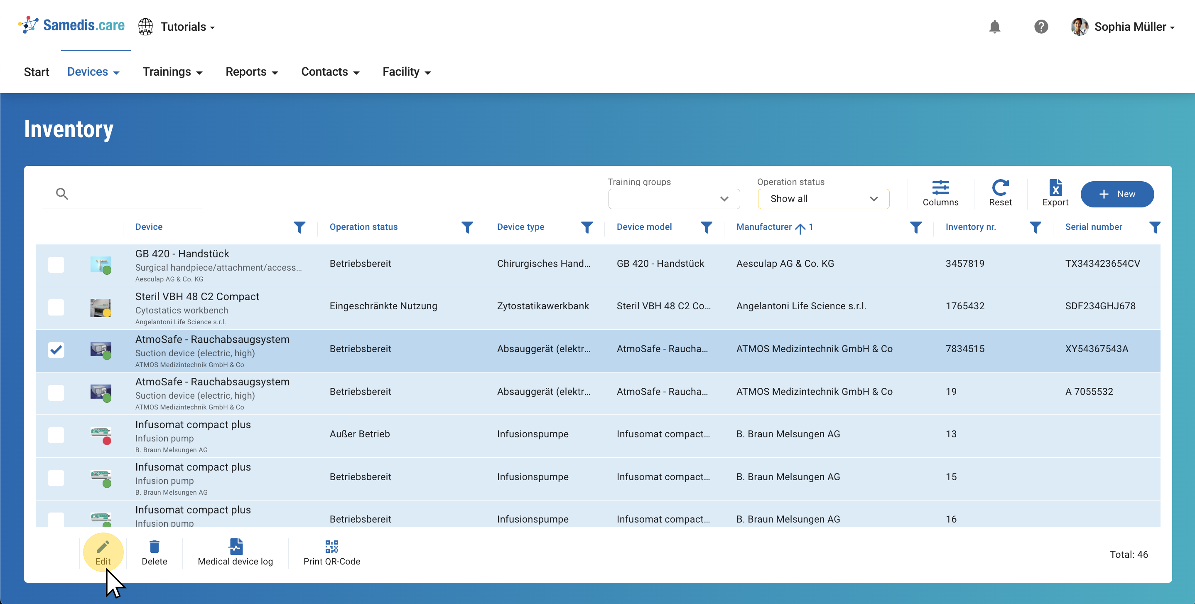Open Medical device log
Image resolution: width=1195 pixels, height=604 pixels.
[235, 552]
